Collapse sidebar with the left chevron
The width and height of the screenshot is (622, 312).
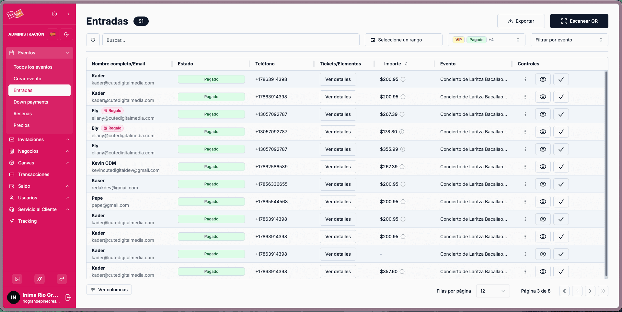pos(68,14)
